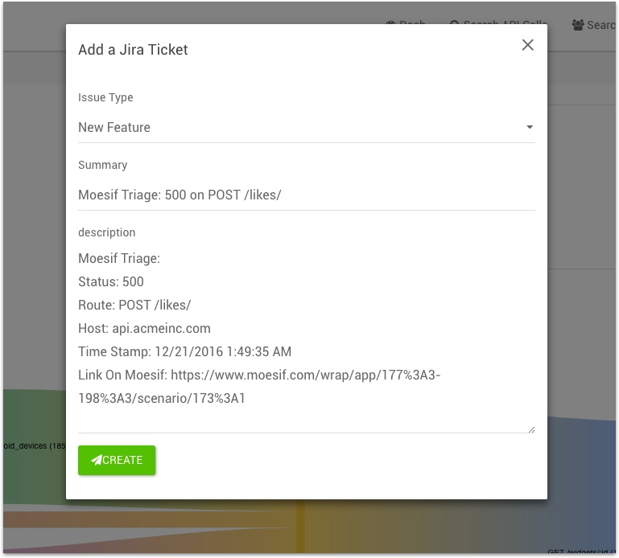Screen dimensions: 619x558
Task: Click the 'Host: api.acmeinc.com' line
Action: click(x=144, y=328)
